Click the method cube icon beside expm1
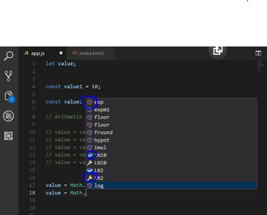 90,110
